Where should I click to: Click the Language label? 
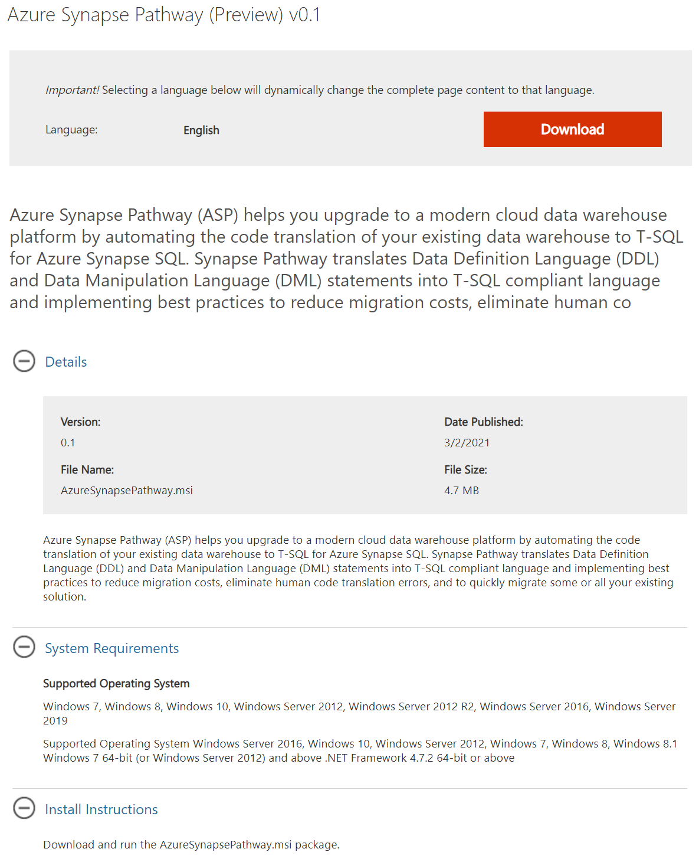coord(71,130)
